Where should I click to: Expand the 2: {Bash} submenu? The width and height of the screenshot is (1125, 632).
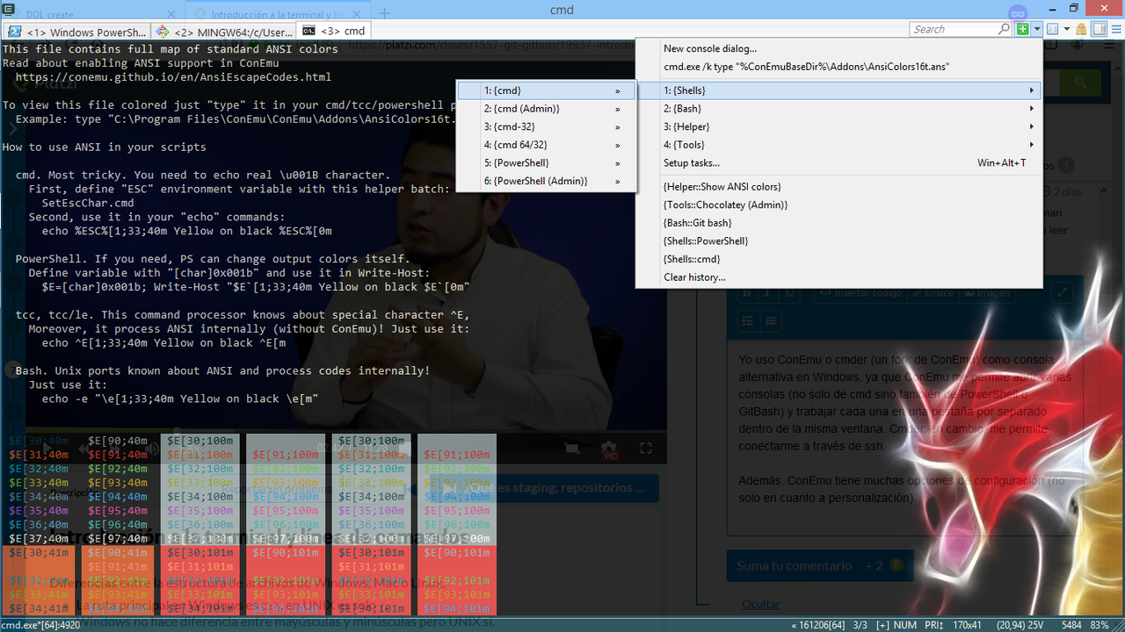[x=839, y=109]
